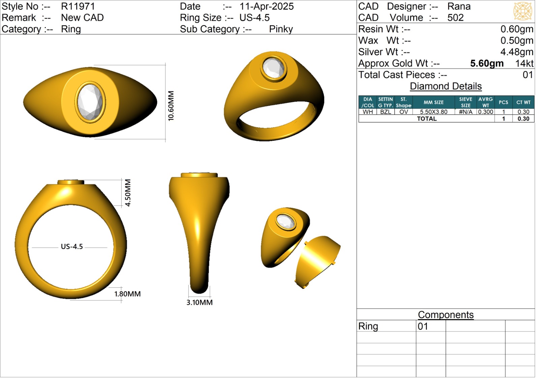Click the 4.50MM dimension label
This screenshot has height=381, width=539.
(x=128, y=193)
